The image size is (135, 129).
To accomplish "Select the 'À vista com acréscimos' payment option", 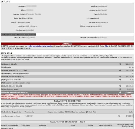I will [11, 116].
